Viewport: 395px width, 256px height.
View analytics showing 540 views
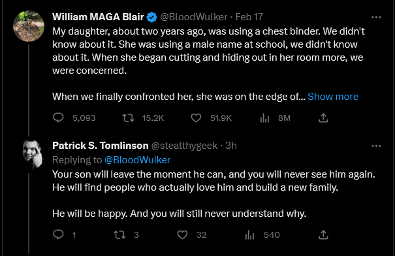[x=249, y=235]
